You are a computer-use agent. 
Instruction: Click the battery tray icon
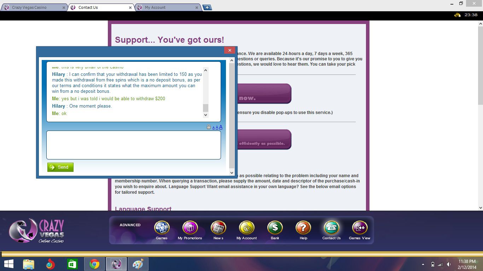coord(432,264)
